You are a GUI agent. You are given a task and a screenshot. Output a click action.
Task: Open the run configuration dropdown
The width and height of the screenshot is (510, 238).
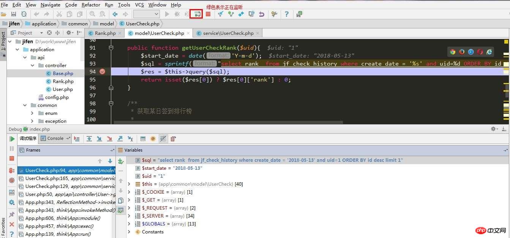click(146, 14)
